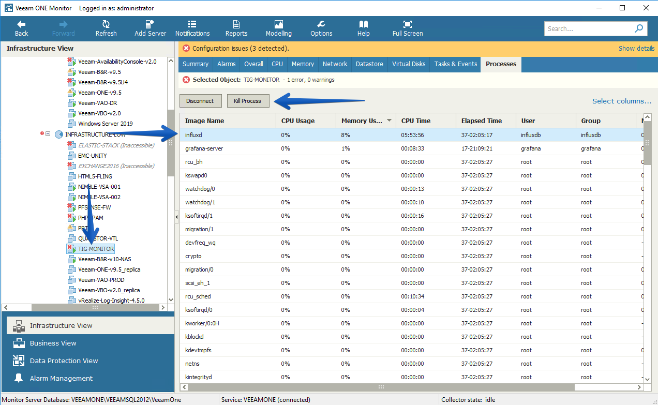Switch to the Memory tab

point(303,64)
